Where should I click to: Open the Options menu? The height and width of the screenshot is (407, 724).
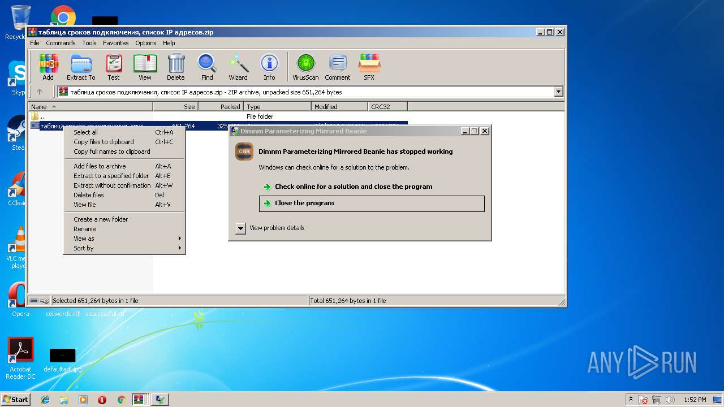(x=145, y=43)
